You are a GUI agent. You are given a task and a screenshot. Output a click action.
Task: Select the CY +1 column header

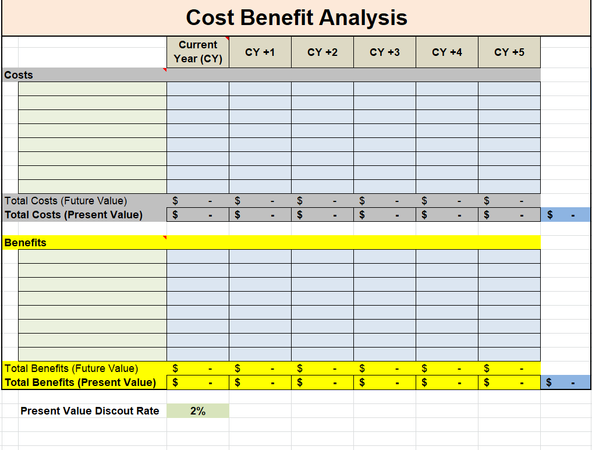(260, 52)
